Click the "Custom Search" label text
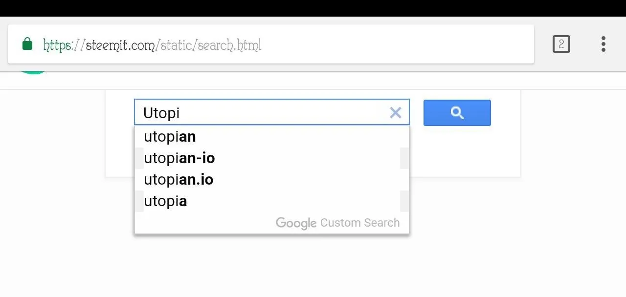Viewport: 626px width, 297px height. click(x=360, y=223)
